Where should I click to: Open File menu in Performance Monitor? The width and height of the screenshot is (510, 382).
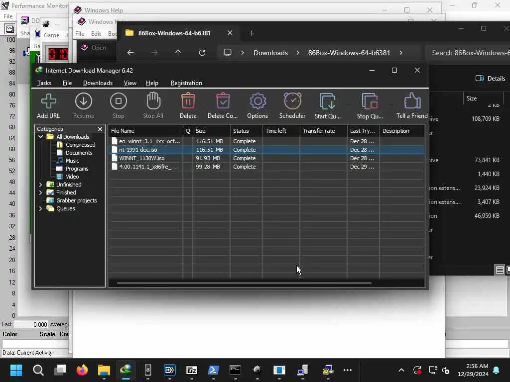coord(8,16)
